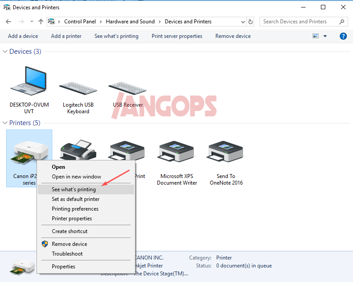Select the USB Receiver device icon

(x=127, y=88)
